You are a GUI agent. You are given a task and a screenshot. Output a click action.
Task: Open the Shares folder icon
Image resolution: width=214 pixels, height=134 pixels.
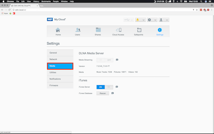[x=98, y=30]
